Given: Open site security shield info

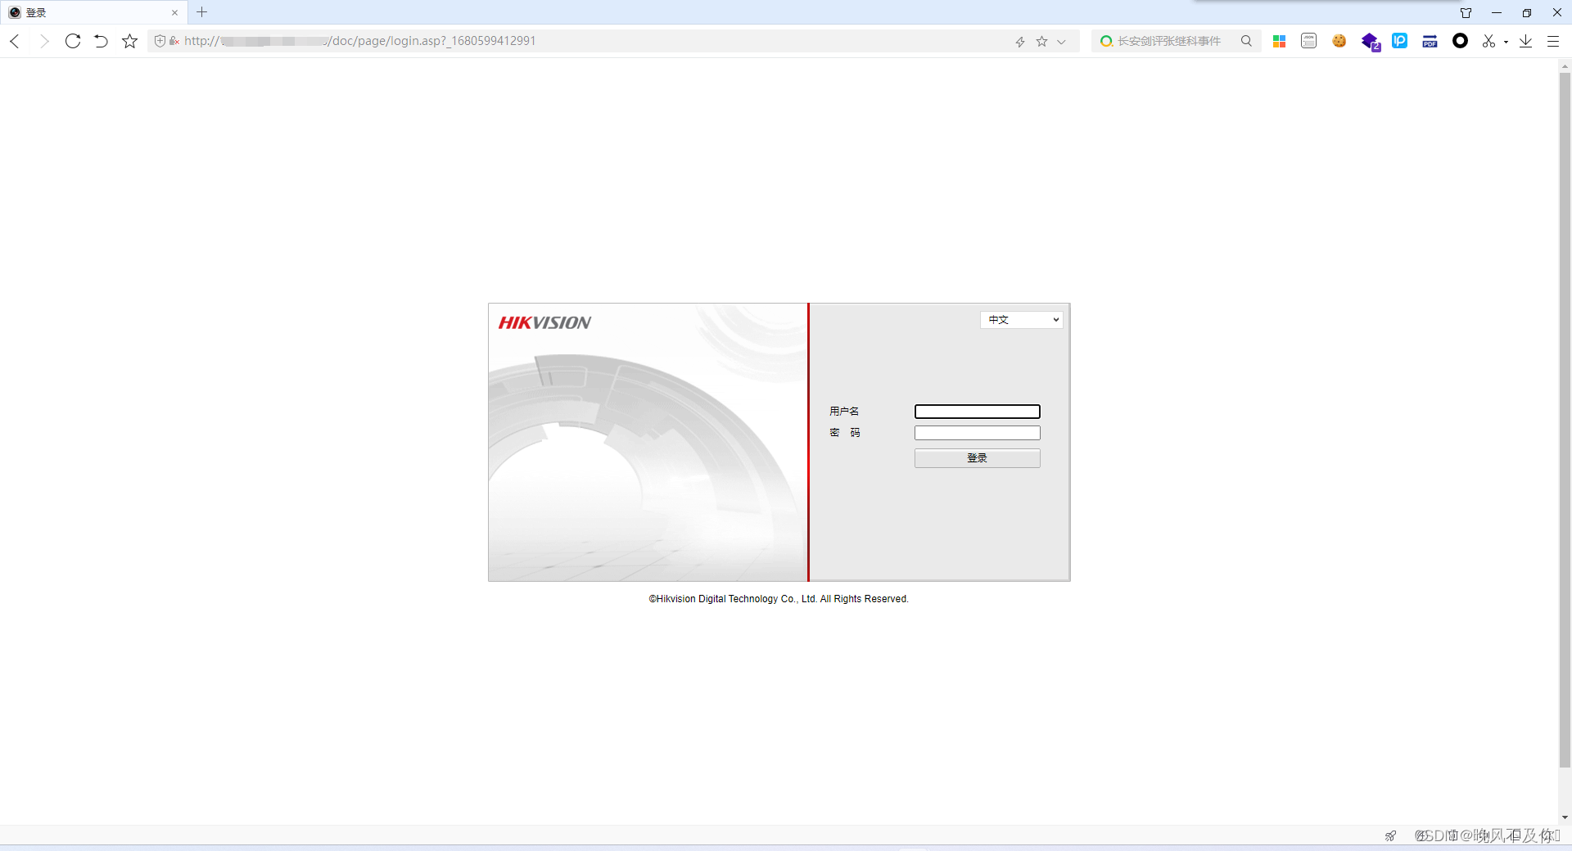Looking at the screenshot, I should 160,41.
